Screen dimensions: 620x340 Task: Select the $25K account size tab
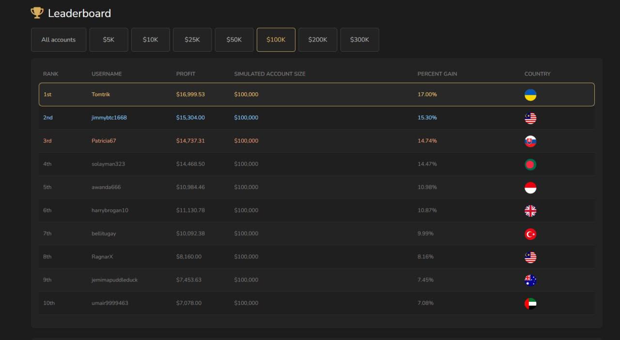(x=192, y=40)
